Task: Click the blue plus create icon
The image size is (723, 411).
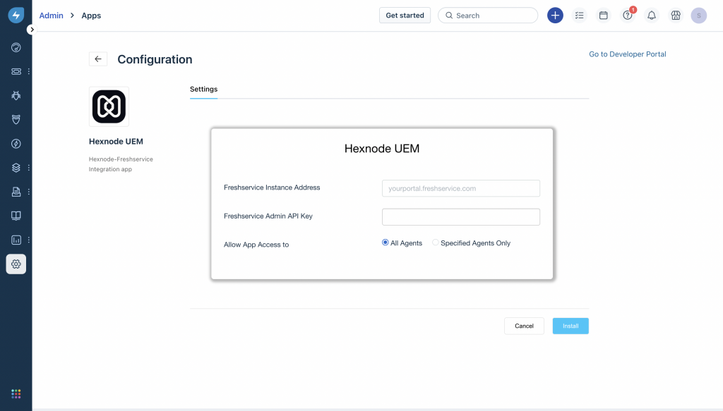Action: (555, 15)
